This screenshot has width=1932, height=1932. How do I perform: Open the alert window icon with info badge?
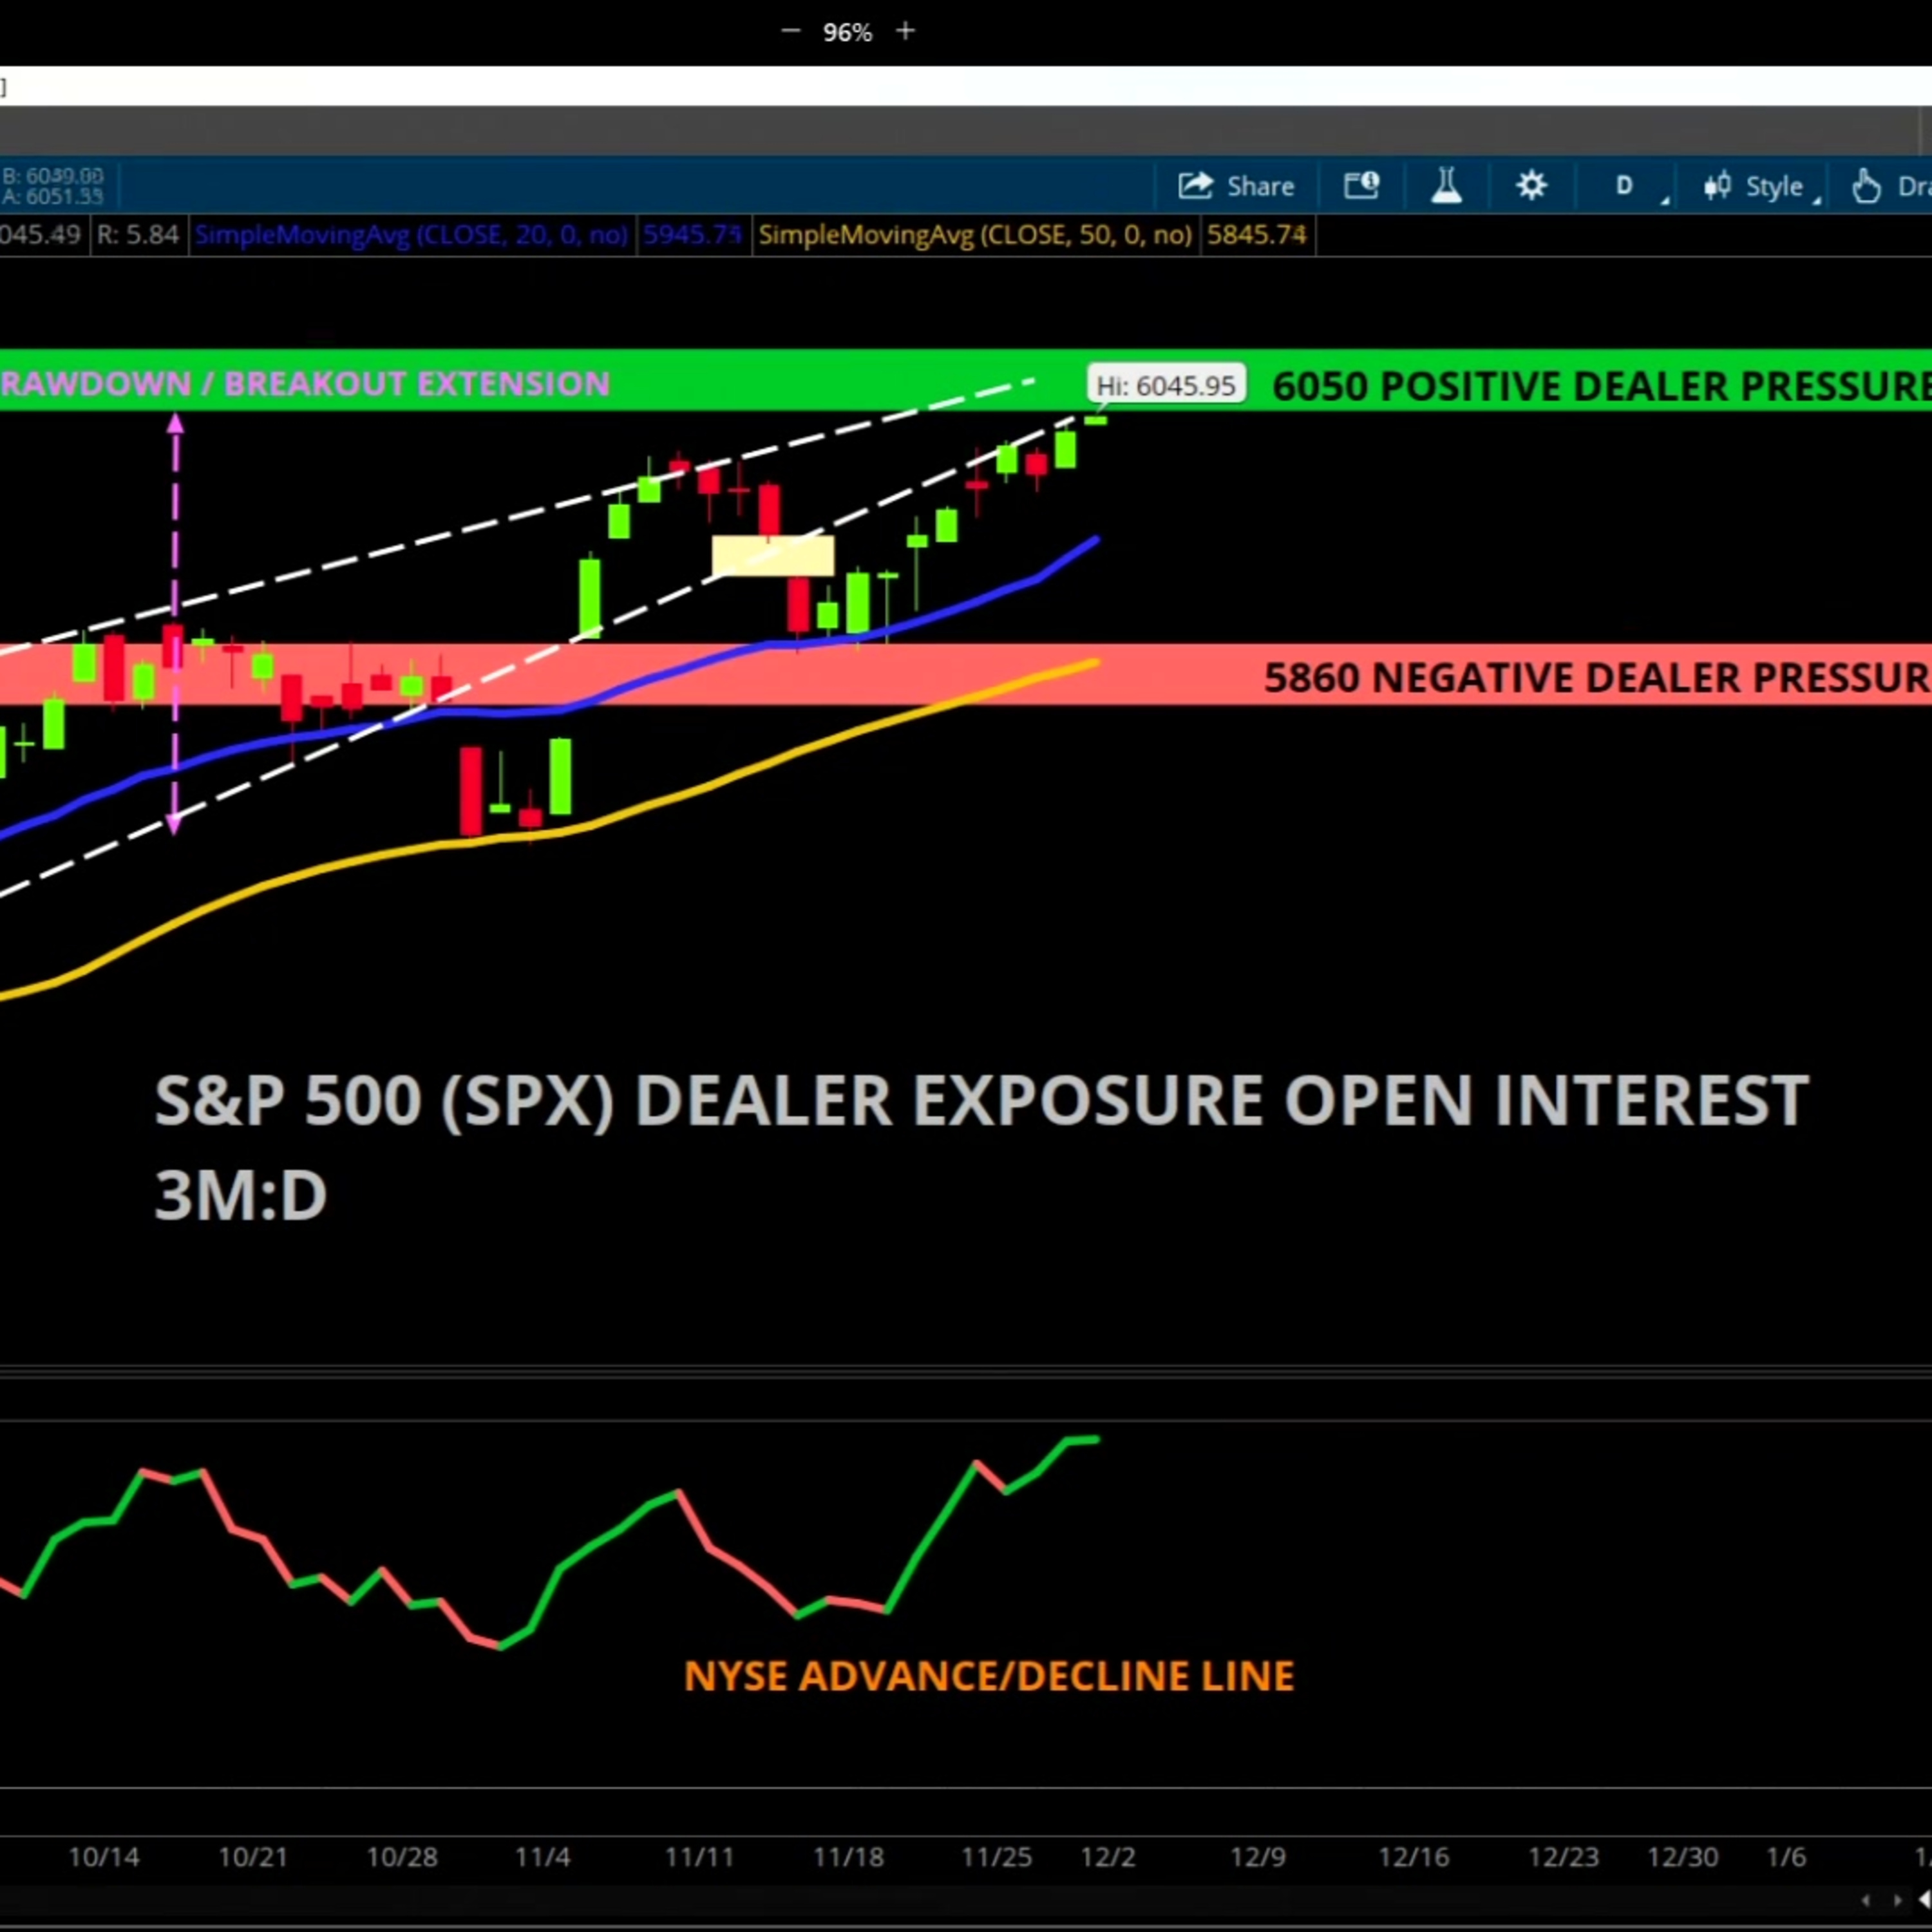pyautogui.click(x=1361, y=186)
